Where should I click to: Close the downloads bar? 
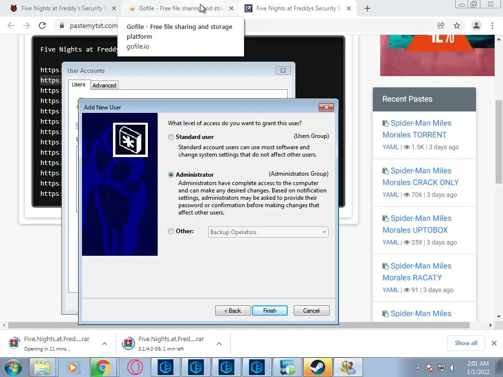[x=494, y=343]
